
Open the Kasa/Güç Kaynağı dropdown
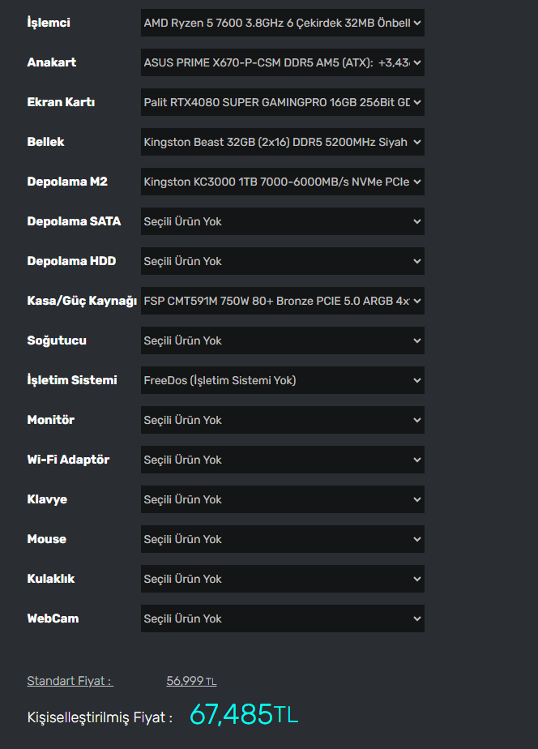click(282, 301)
